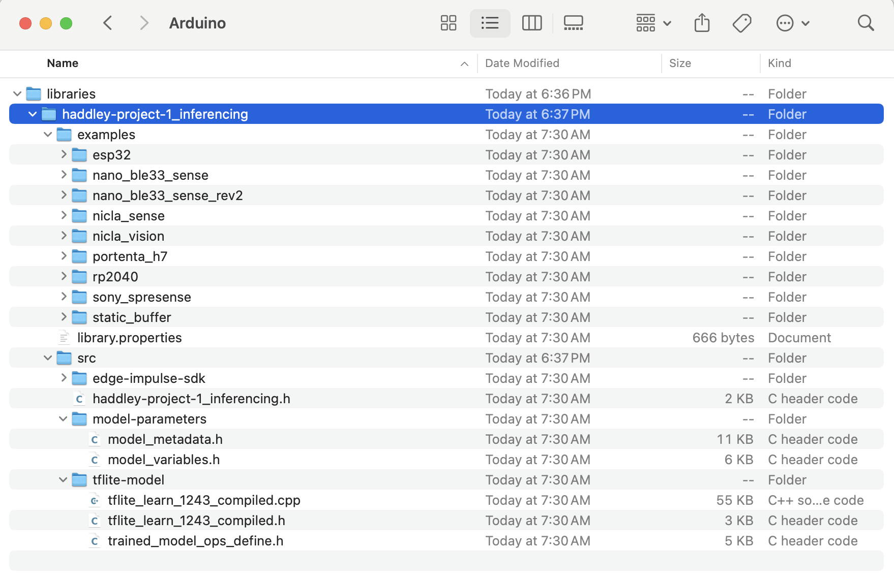Switch to icon grid view
This screenshot has width=894, height=584.
pyautogui.click(x=448, y=23)
